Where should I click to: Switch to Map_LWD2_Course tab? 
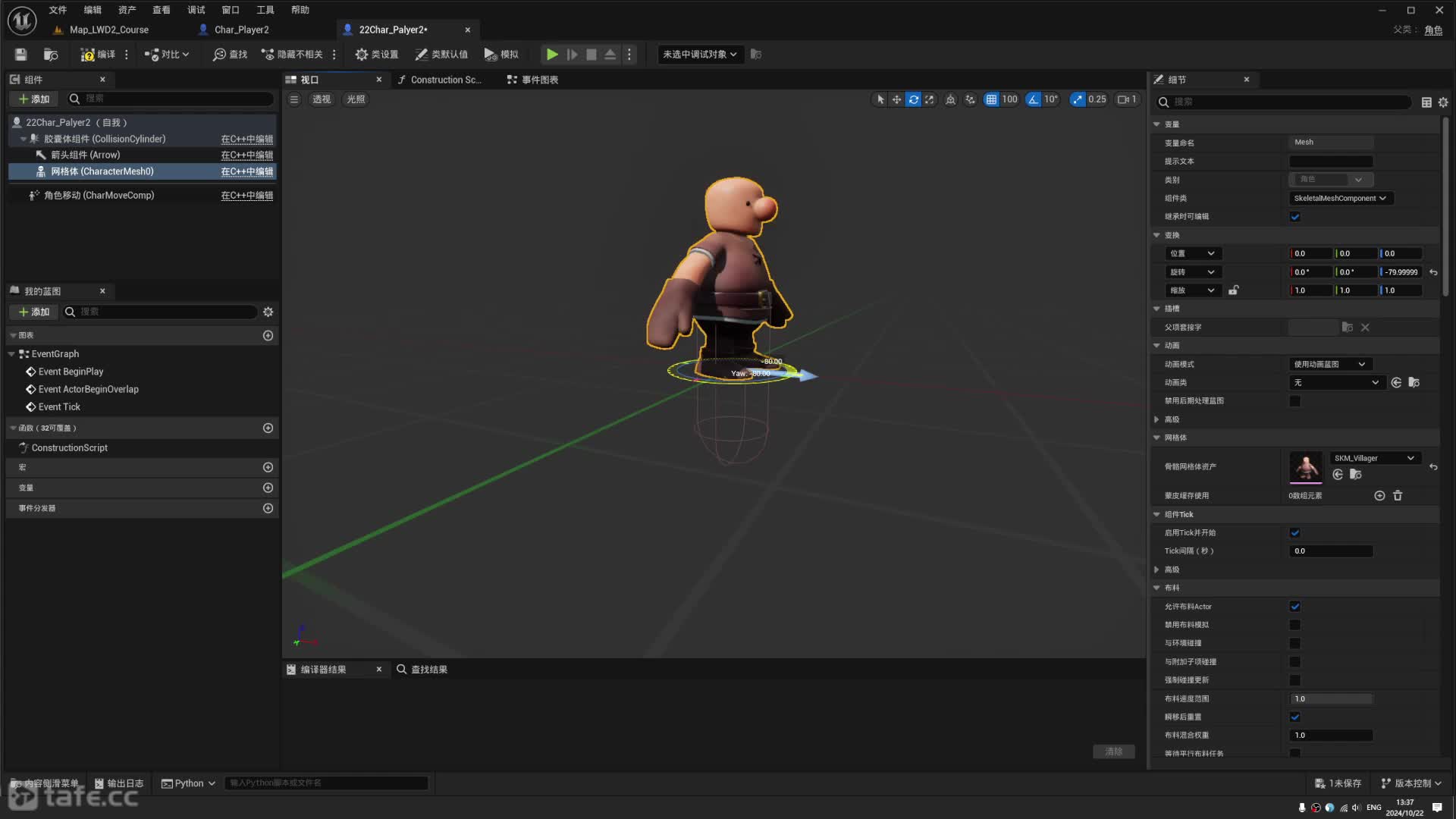(108, 30)
